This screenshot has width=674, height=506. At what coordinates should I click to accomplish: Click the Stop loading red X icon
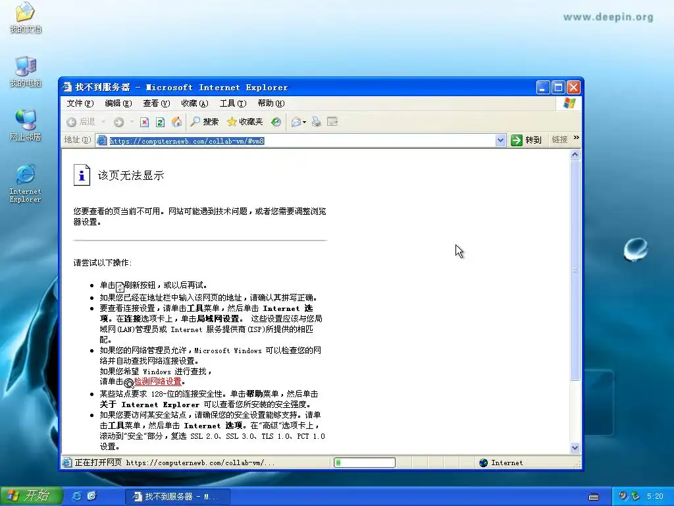pos(144,122)
